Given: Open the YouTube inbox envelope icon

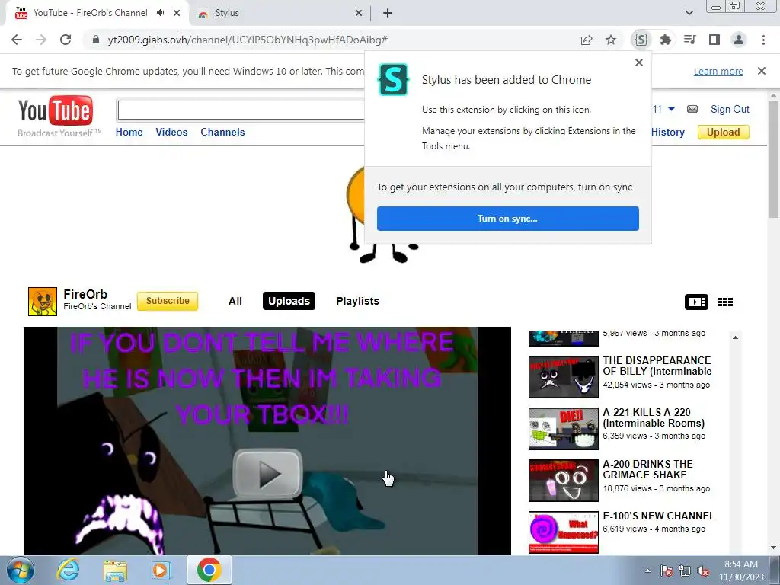Looking at the screenshot, I should point(692,109).
